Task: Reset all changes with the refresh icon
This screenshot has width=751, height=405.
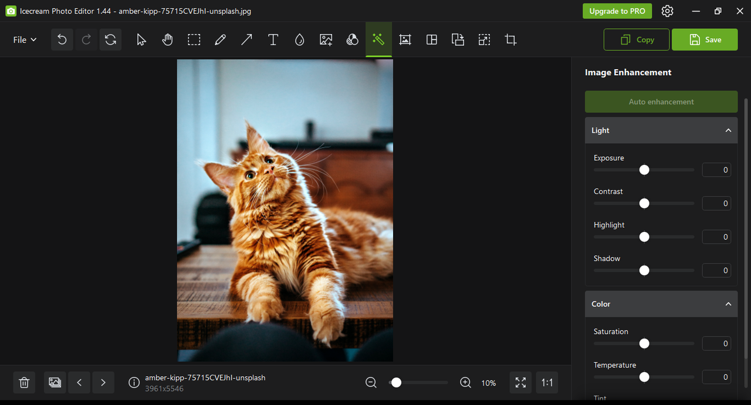Action: point(110,39)
